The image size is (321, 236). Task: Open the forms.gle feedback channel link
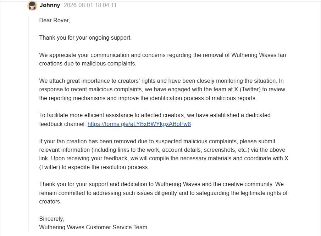click(x=139, y=124)
